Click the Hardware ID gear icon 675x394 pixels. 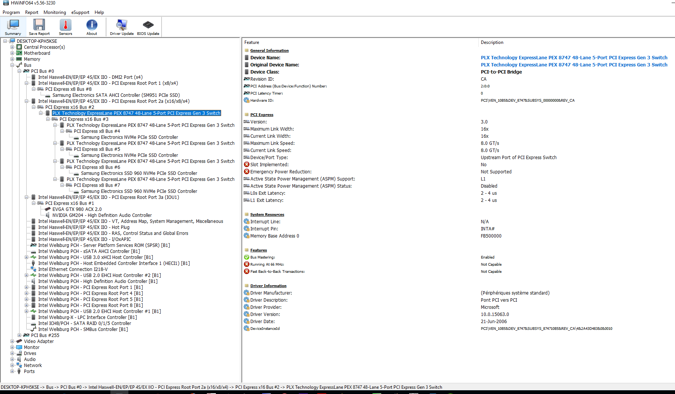(x=247, y=101)
